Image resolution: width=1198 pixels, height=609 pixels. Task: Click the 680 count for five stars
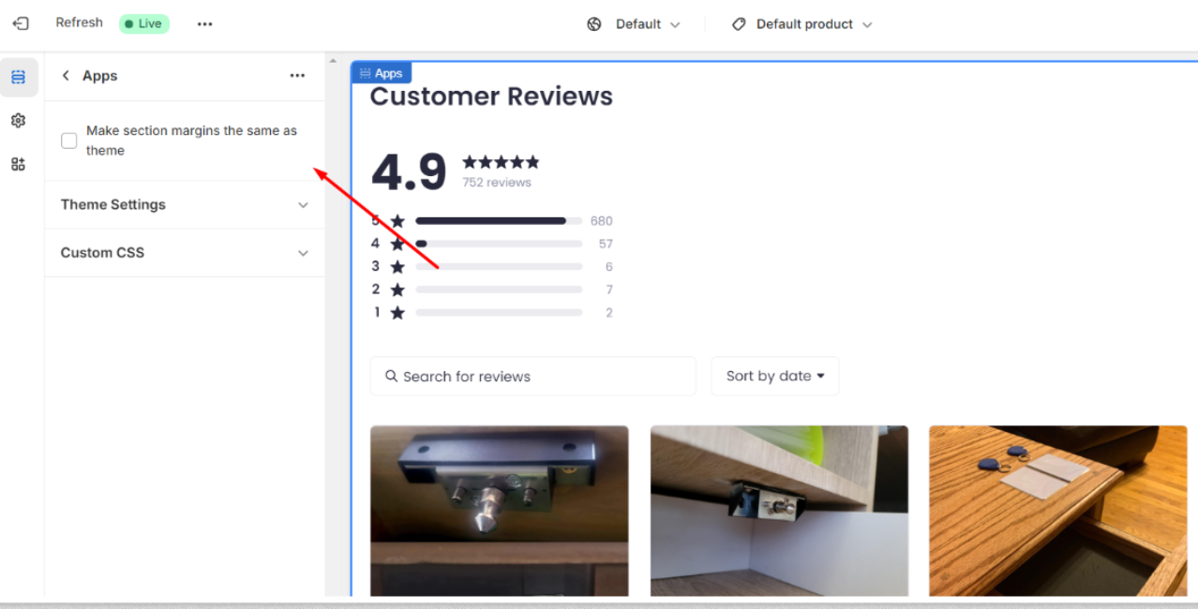point(601,221)
